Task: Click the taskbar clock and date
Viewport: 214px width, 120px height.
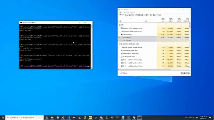Action: (x=203, y=118)
